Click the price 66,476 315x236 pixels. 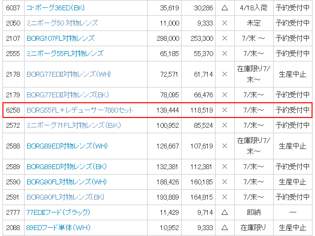click(x=203, y=95)
